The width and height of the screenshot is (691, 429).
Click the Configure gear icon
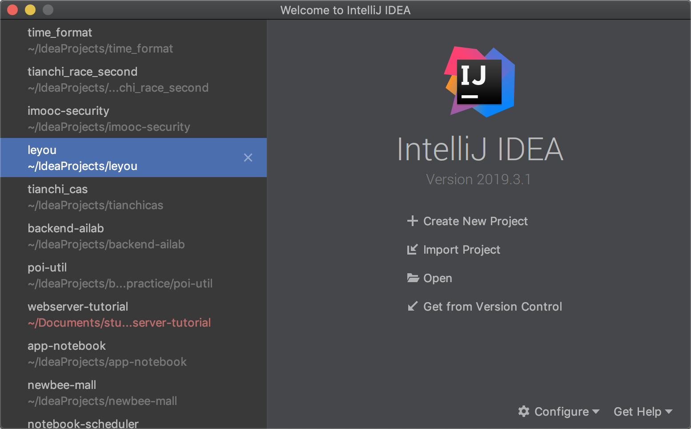pos(524,411)
